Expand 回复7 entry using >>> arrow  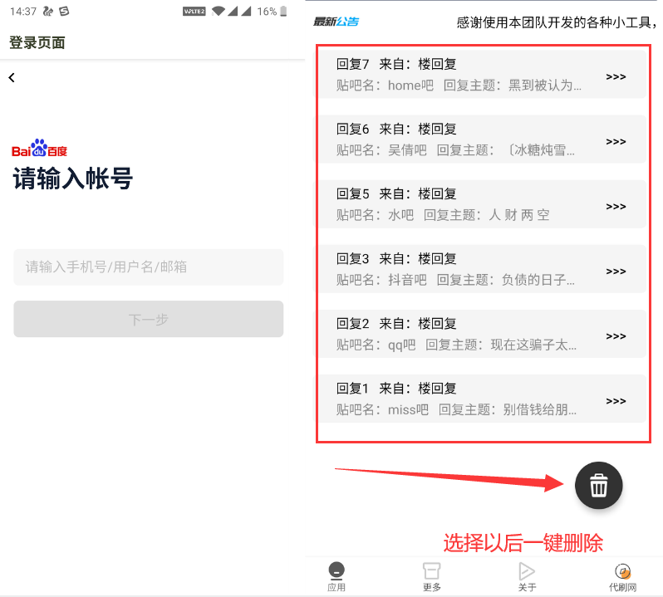click(x=616, y=77)
